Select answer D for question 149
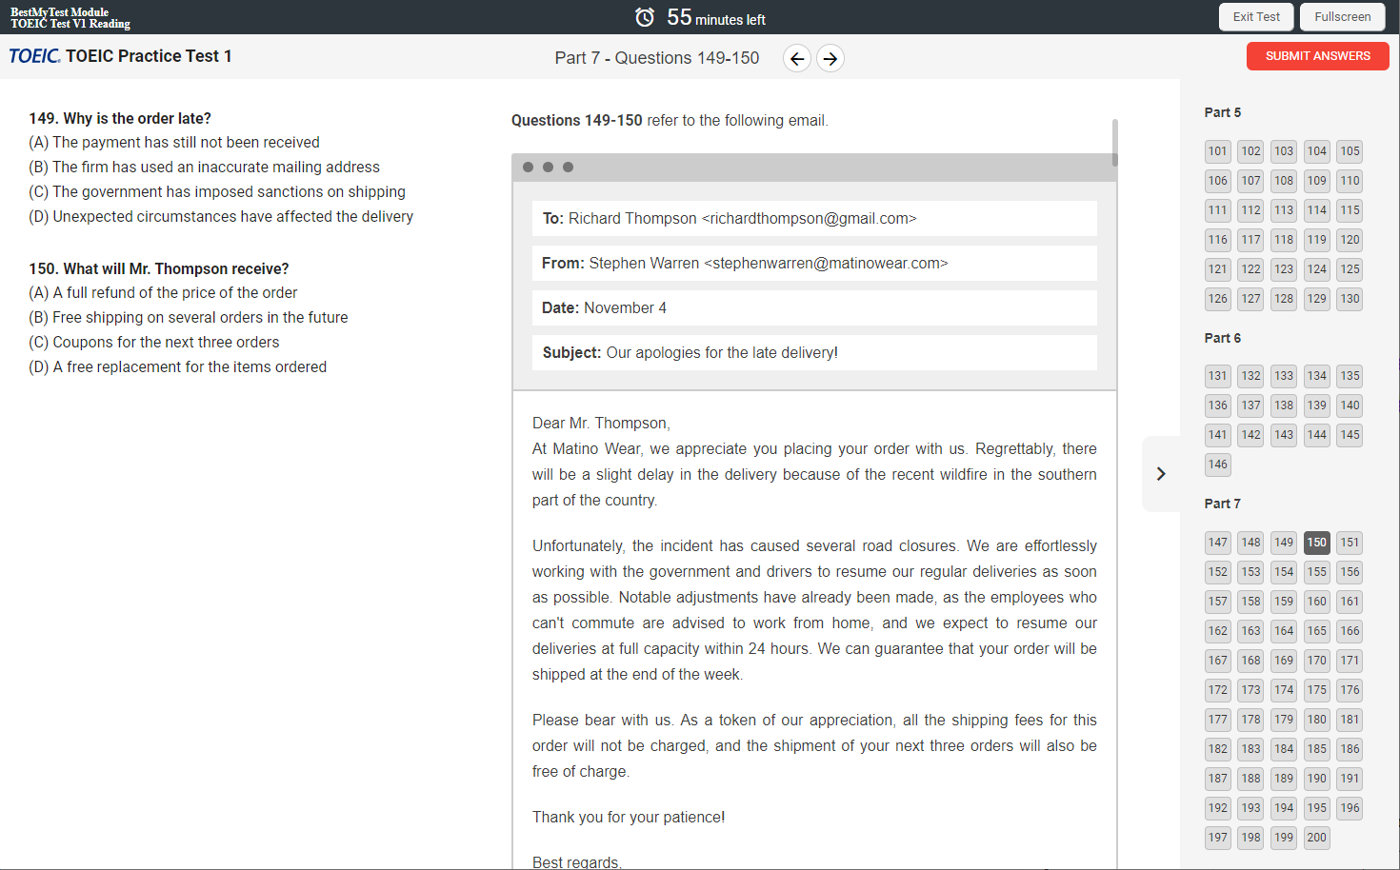 pos(221,216)
